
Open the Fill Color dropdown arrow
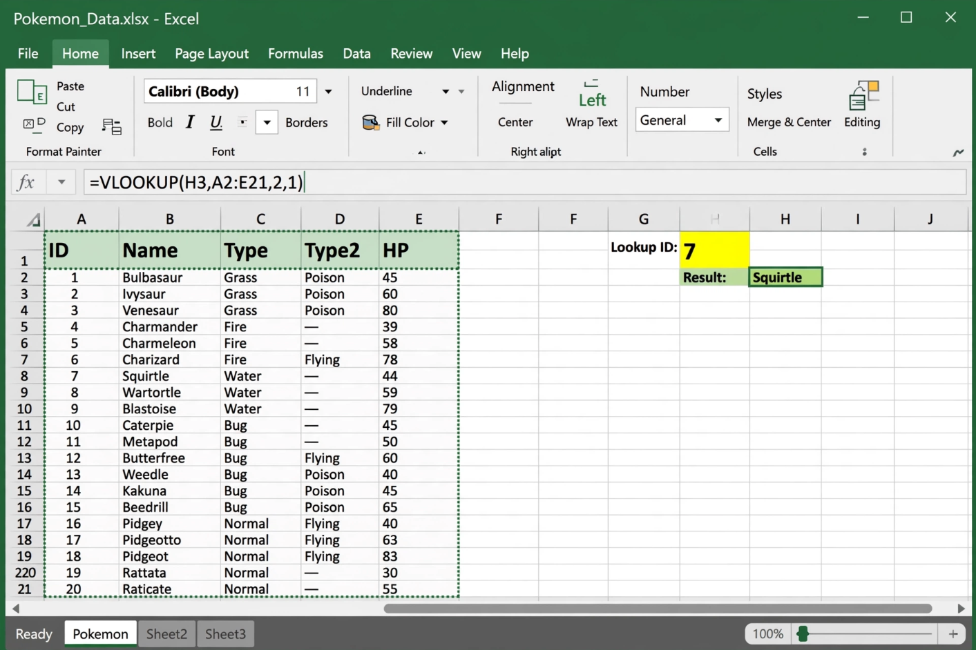(x=444, y=122)
